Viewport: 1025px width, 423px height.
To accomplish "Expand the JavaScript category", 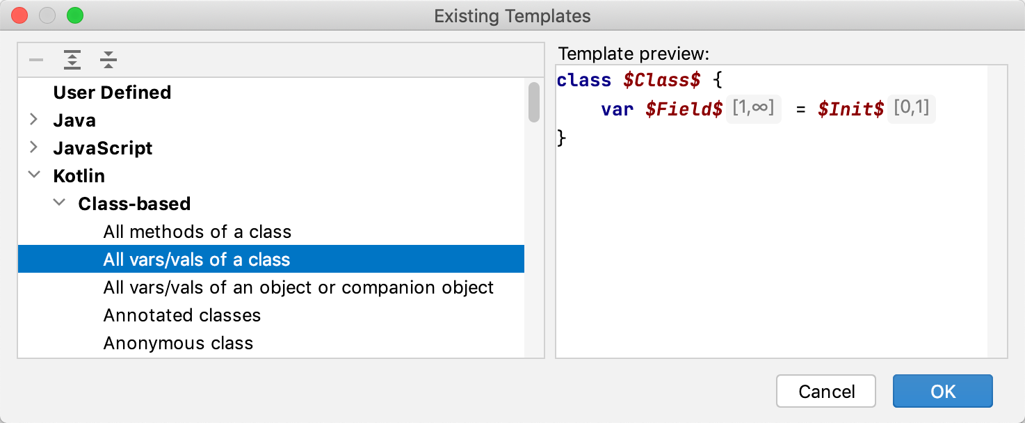I will pos(34,147).
